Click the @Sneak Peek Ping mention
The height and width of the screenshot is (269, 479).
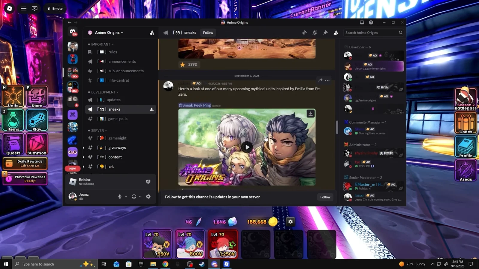pos(195,105)
